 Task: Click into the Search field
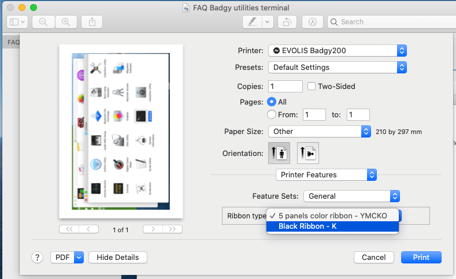click(391, 22)
